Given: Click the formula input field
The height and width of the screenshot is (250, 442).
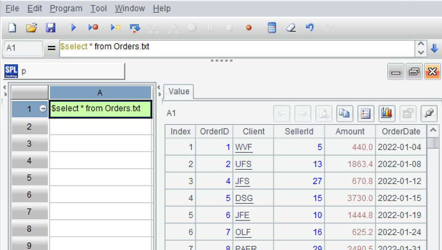Looking at the screenshot, I should (236, 48).
